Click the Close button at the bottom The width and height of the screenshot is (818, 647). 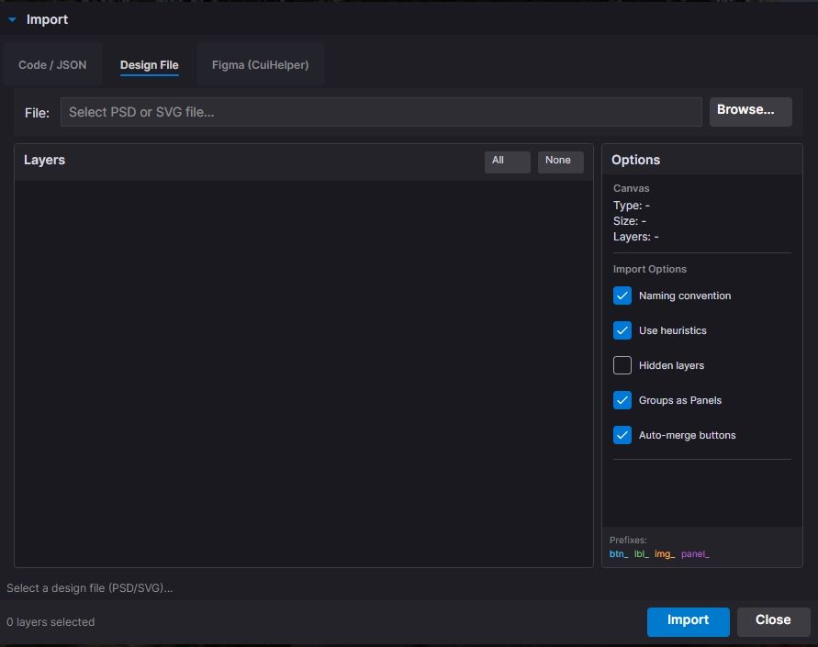tap(773, 621)
